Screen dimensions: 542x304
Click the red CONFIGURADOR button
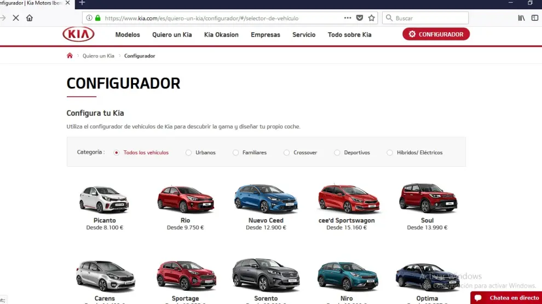click(x=436, y=34)
